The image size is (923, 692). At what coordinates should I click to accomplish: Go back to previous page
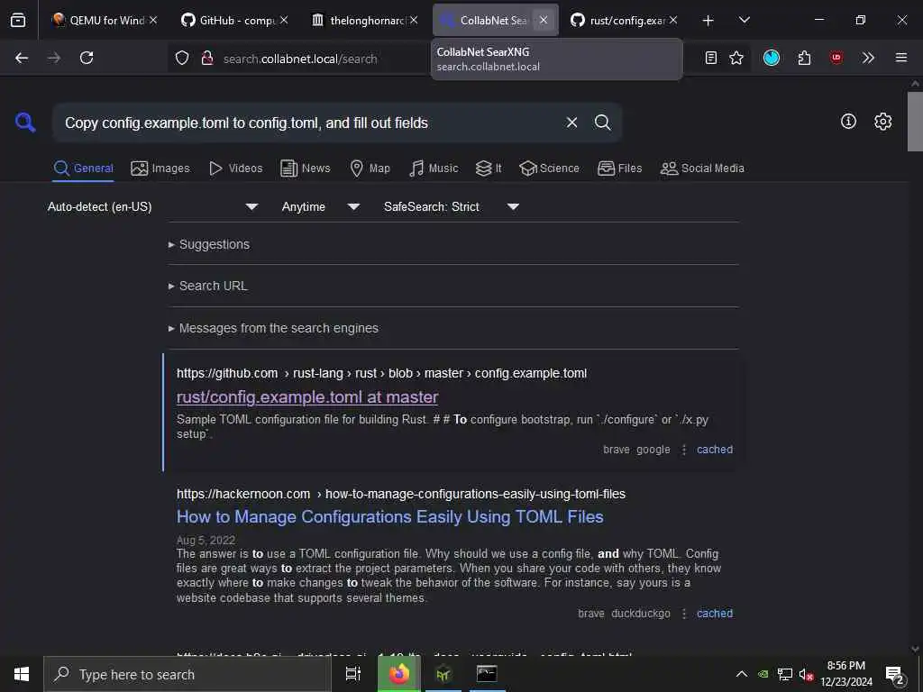(22, 58)
